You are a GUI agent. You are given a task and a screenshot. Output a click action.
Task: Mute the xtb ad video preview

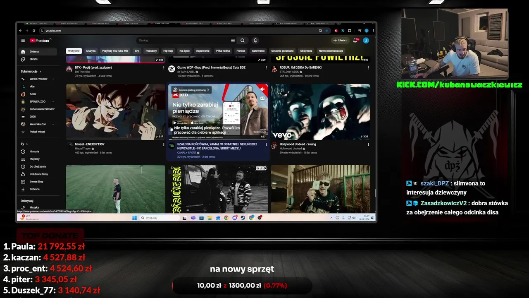coord(262,89)
